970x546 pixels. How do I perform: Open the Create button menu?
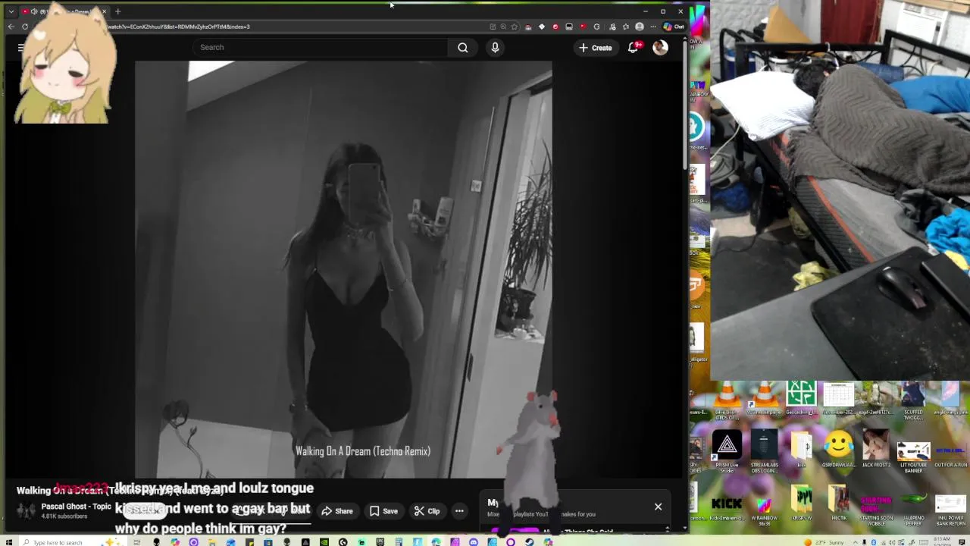pyautogui.click(x=595, y=47)
